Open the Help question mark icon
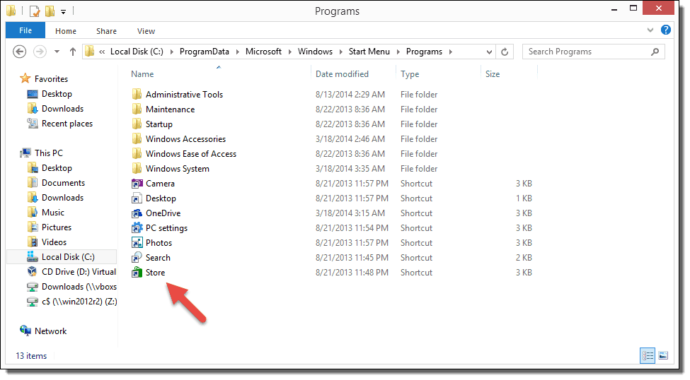The image size is (690, 380). (666, 30)
